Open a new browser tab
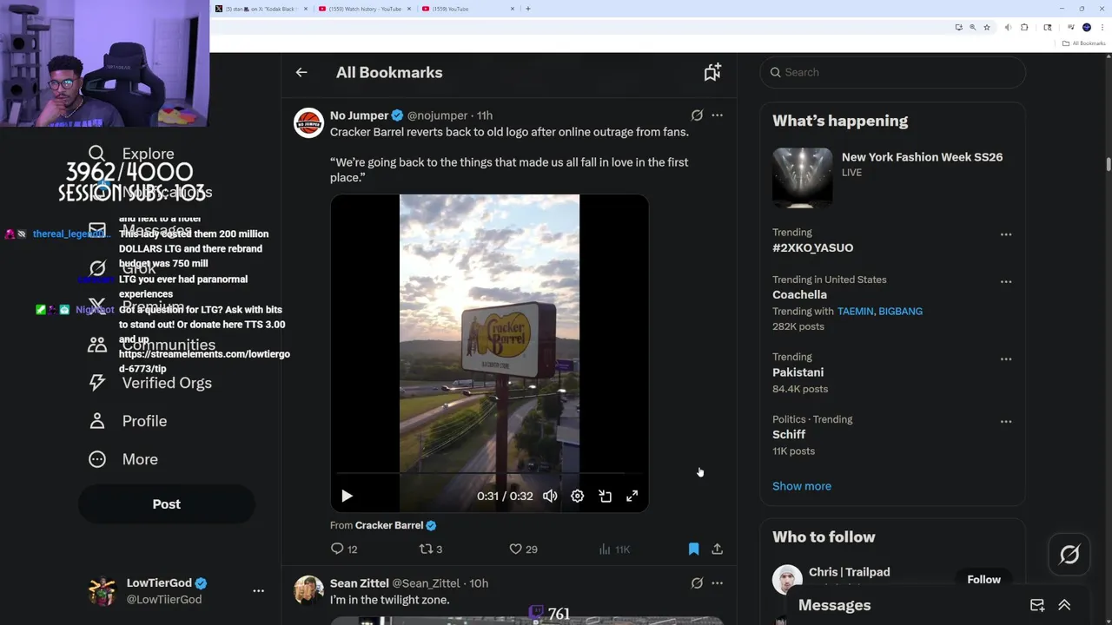Screen dimensions: 1112x625 tap(528, 9)
